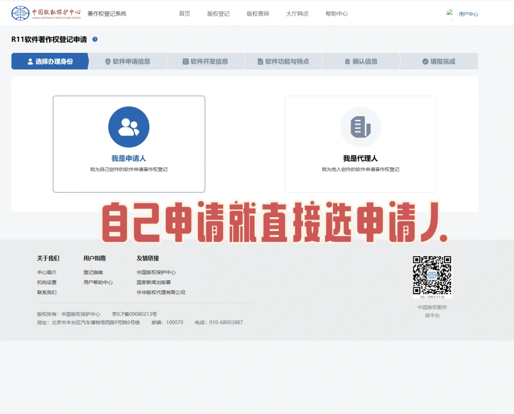Click the checkmark icon on 填报完成 step

pyautogui.click(x=425, y=61)
